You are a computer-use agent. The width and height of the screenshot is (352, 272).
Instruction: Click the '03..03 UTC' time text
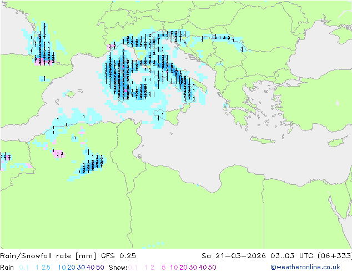click(x=292, y=256)
